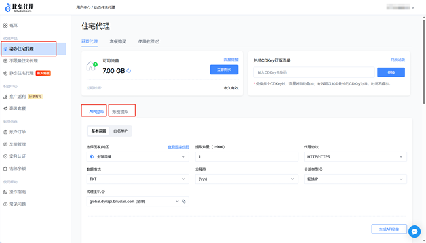
Task: Open the 会话类型 轮换IP dropdown
Action: (355, 179)
